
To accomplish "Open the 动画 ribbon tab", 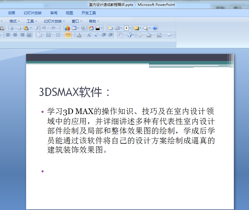I will coord(12,13).
